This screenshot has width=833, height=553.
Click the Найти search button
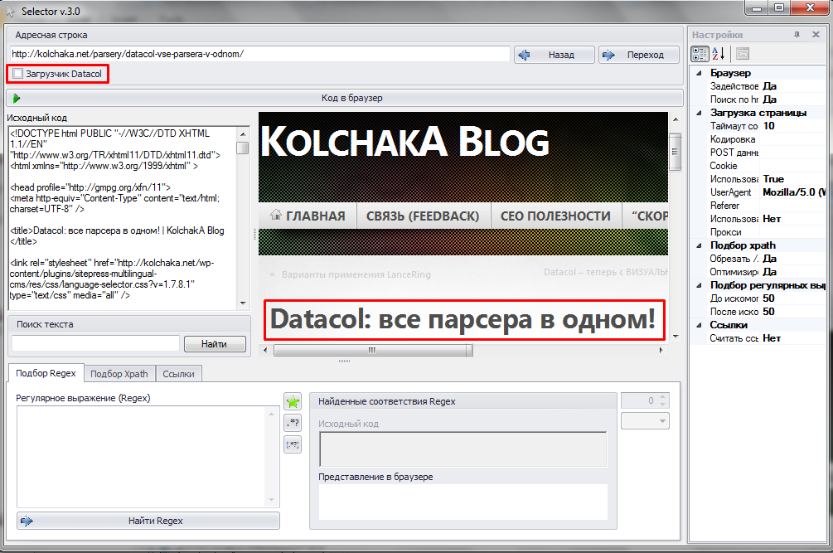215,344
